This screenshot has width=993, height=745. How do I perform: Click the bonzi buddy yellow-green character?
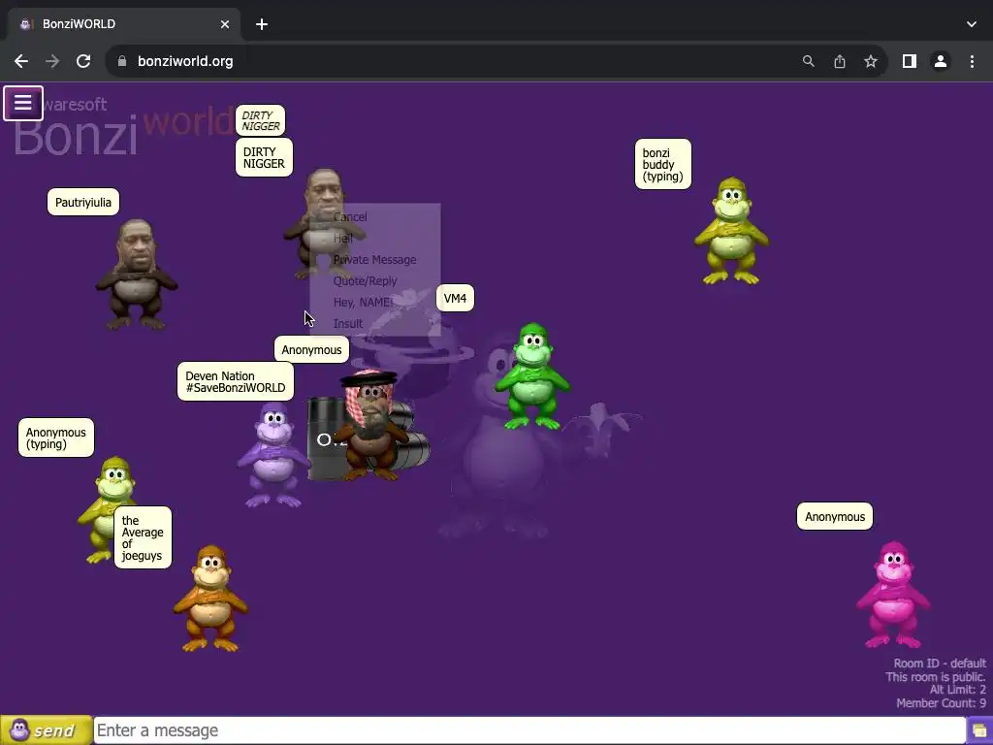(x=731, y=231)
